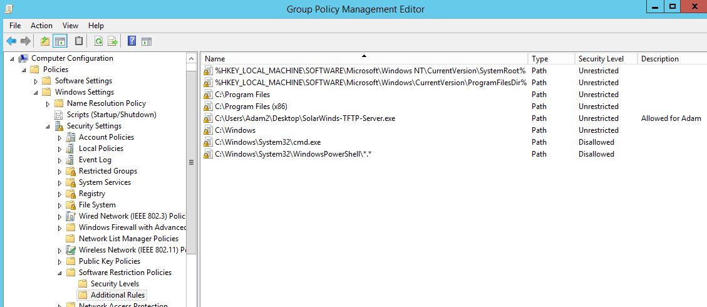Open the View menu

click(x=70, y=26)
